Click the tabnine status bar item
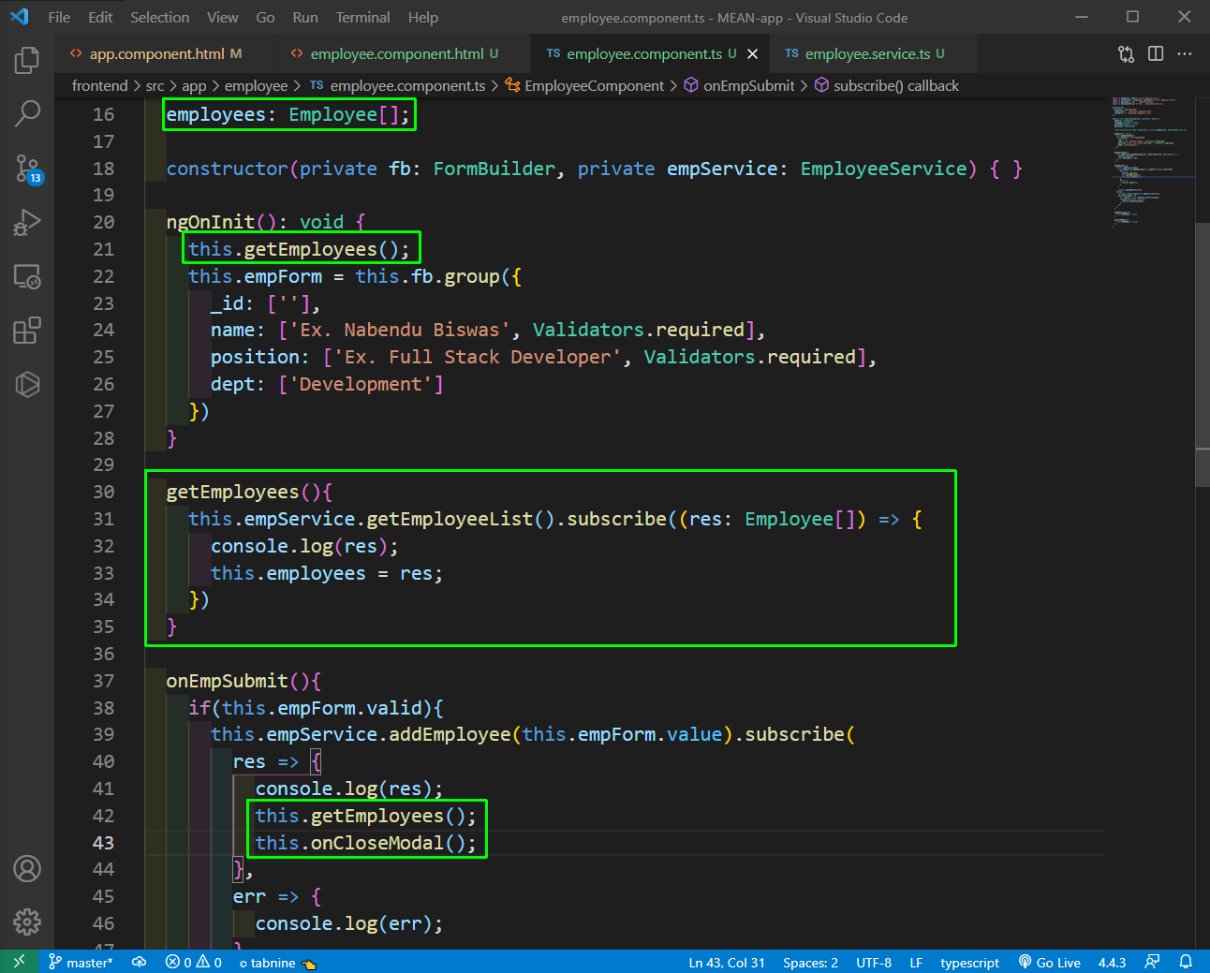1210x973 pixels. [x=277, y=962]
